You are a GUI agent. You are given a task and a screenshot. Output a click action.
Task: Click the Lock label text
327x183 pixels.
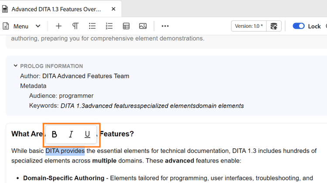click(314, 26)
